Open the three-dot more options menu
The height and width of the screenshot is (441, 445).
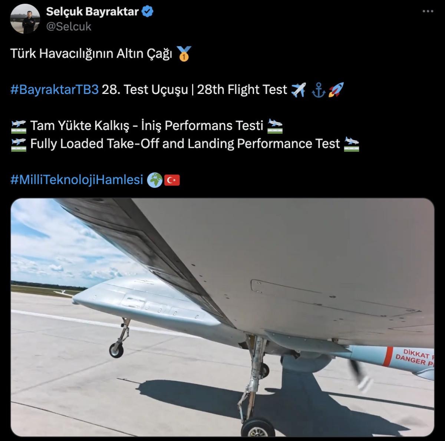tap(428, 12)
